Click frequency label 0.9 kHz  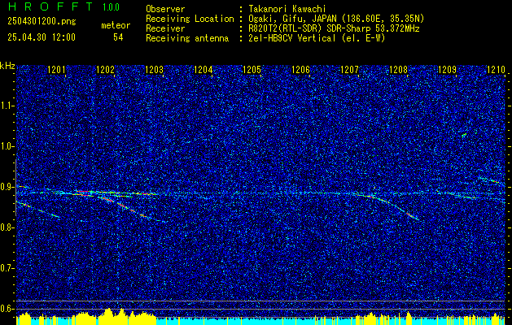(x=7, y=187)
